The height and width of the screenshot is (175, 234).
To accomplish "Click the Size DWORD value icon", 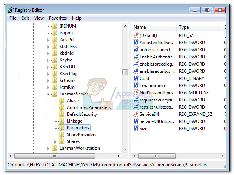I will (x=136, y=128).
